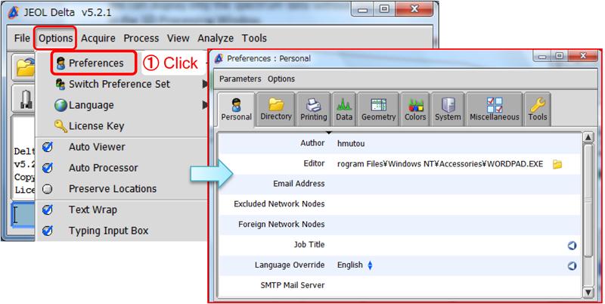Click the Preferences person icon in menu
This screenshot has width=605, height=304.
(60, 64)
